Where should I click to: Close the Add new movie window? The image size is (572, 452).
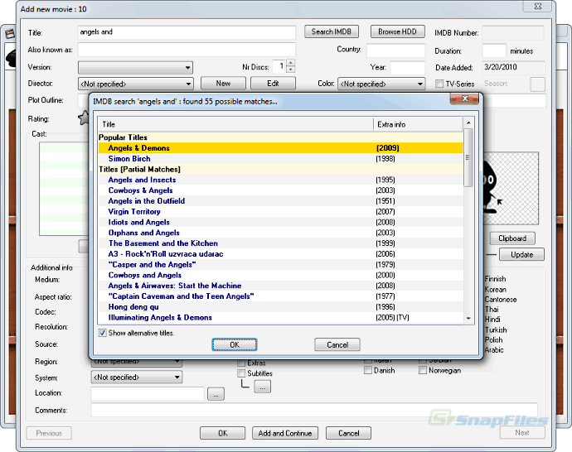point(538,6)
